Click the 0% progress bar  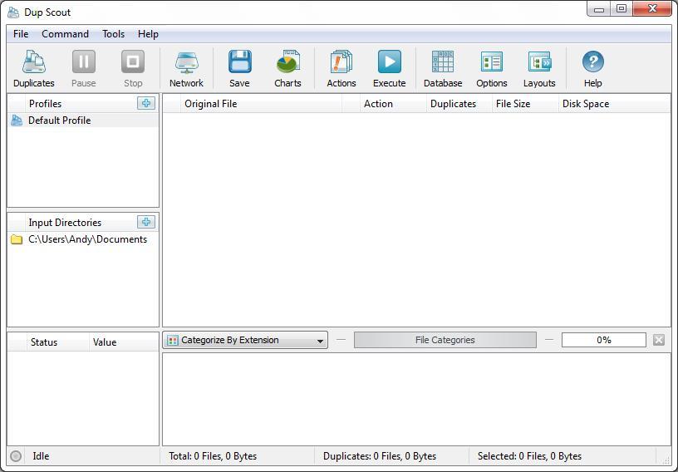(603, 340)
